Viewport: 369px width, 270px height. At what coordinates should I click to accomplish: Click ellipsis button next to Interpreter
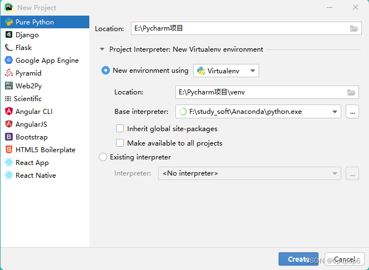click(x=352, y=173)
